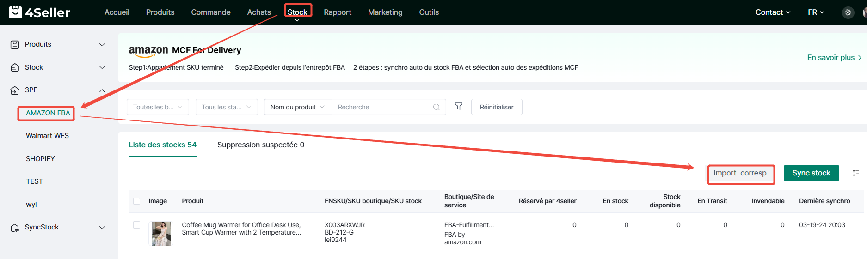Image resolution: width=867 pixels, height=259 pixels.
Task: Click the Recherche search input field
Action: [381, 107]
